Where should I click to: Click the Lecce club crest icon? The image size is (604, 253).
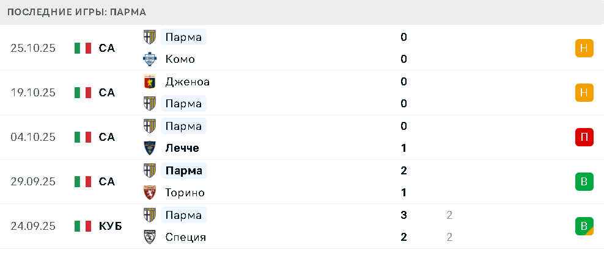coord(150,148)
